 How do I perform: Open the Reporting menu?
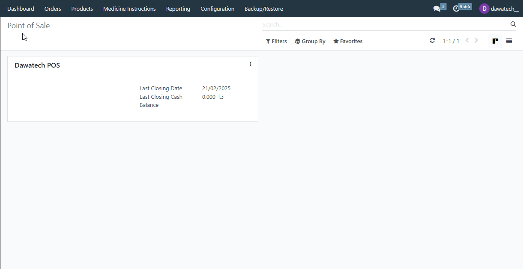178,9
